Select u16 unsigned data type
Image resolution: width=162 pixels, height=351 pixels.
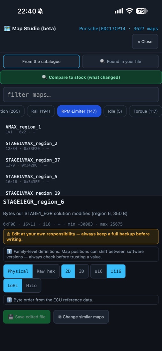(99, 271)
